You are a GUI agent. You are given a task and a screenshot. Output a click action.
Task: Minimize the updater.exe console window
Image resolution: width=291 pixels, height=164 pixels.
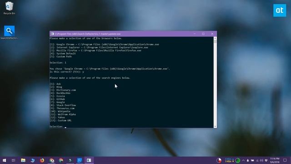[195, 34]
